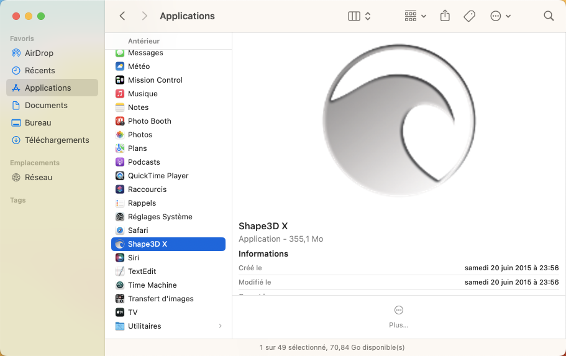Select the Podcasts app icon
The image size is (566, 356).
point(120,162)
